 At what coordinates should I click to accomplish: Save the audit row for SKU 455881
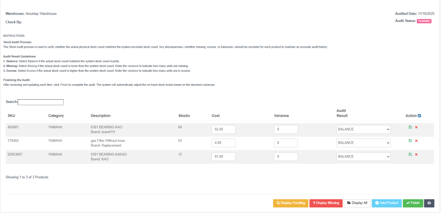click(x=410, y=127)
